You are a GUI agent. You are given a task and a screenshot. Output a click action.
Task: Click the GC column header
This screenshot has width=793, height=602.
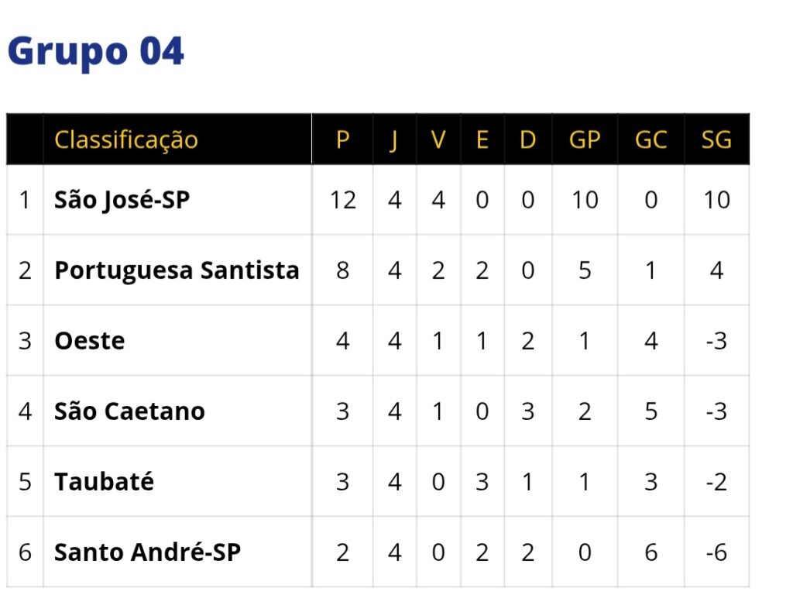651,139
